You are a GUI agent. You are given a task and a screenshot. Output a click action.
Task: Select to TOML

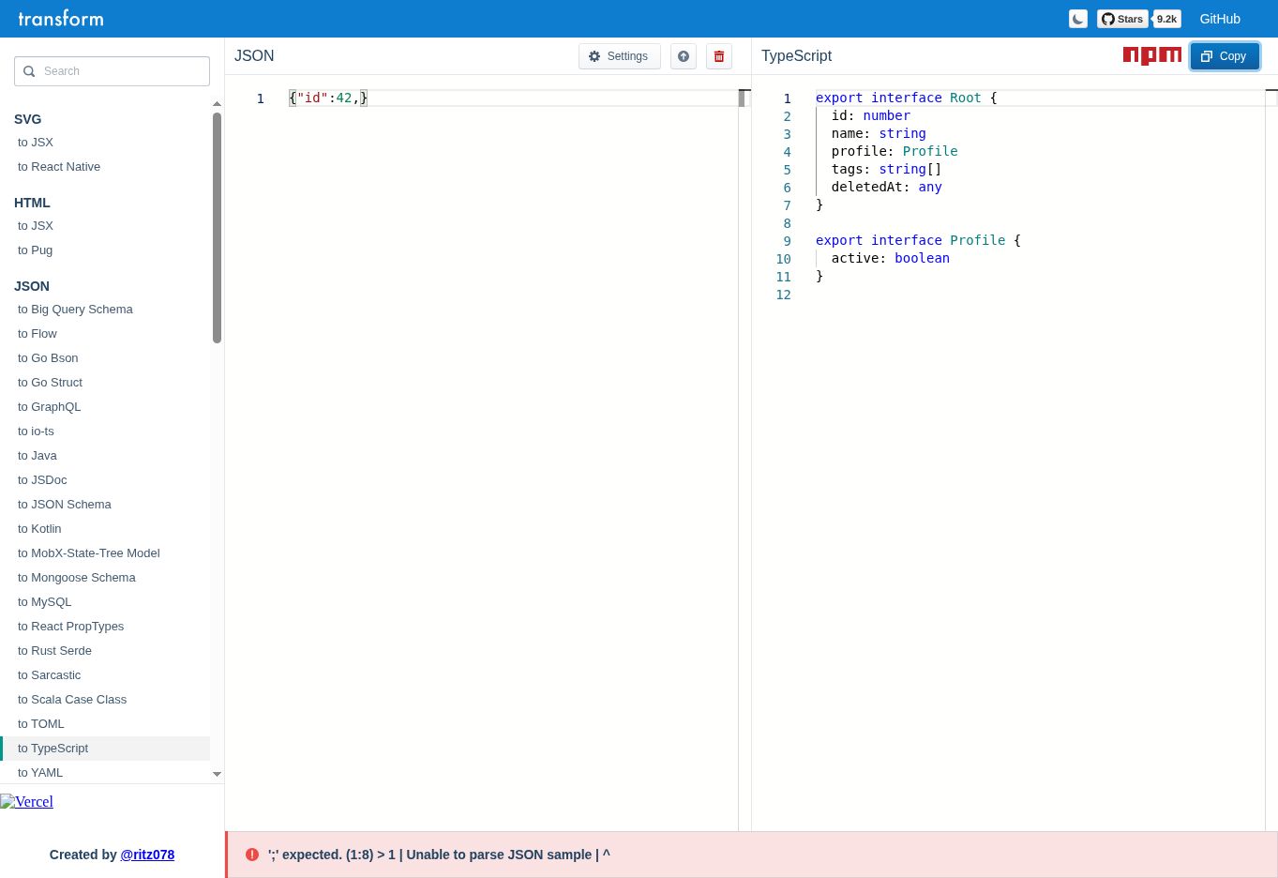point(41,724)
